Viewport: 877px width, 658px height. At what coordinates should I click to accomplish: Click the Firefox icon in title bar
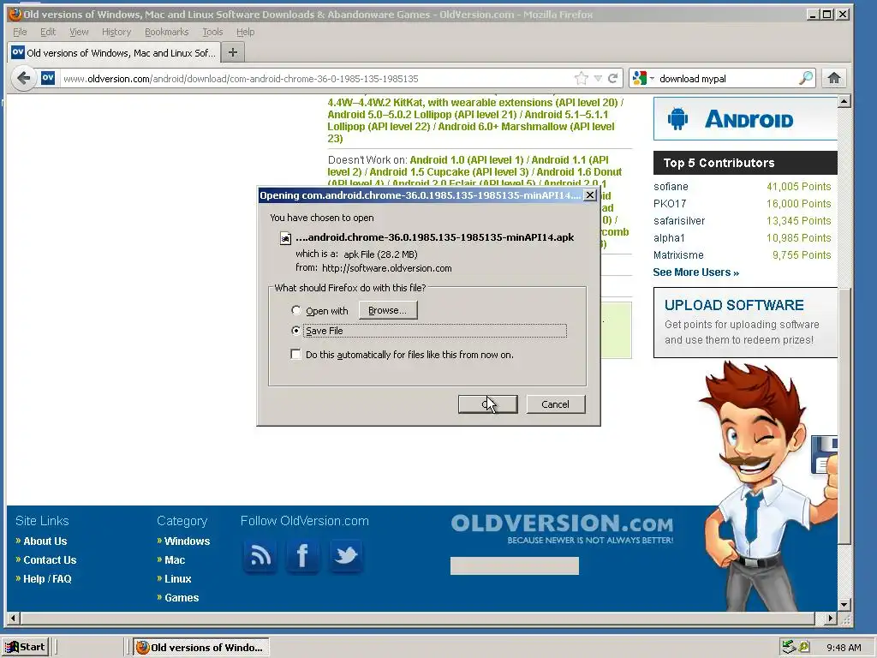click(15, 14)
